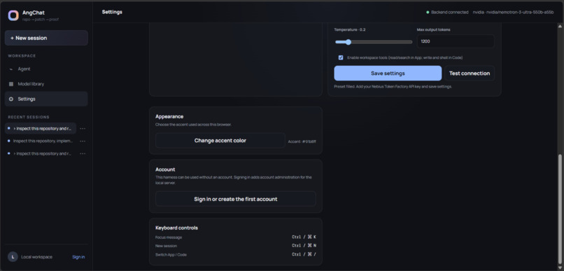Image resolution: width=564 pixels, height=271 pixels.
Task: Open session 'Inspect this repository, implem...'
Action: (x=41, y=141)
